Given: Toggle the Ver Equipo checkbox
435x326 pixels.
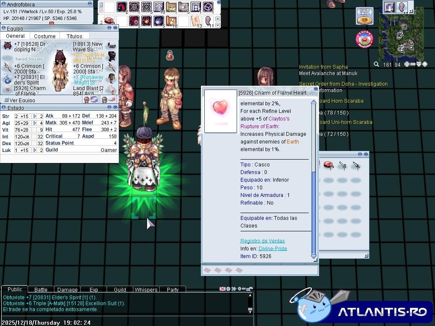Looking at the screenshot, I should [x=6, y=101].
